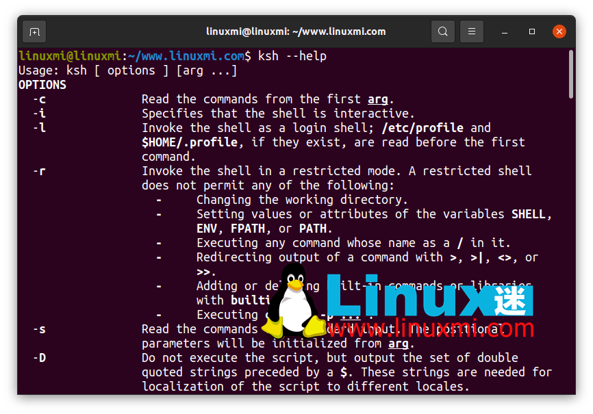Click the window title linuxmi@linuxmi: ~/www.linuxmi.com

click(x=296, y=31)
